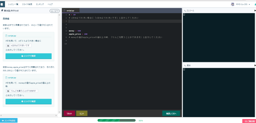Click the ヒント button
The width and height of the screenshot is (256, 123).
82,113
